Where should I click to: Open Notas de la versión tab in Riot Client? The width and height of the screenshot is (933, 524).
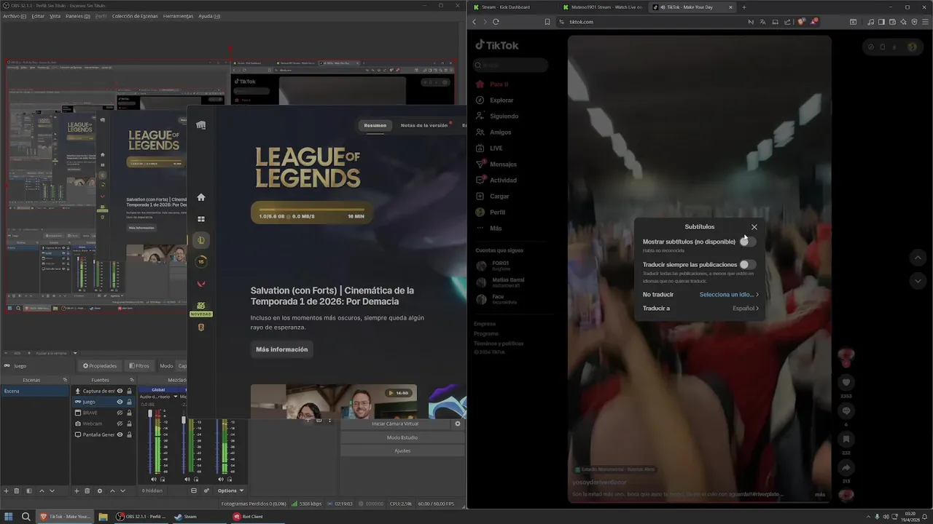pyautogui.click(x=424, y=125)
